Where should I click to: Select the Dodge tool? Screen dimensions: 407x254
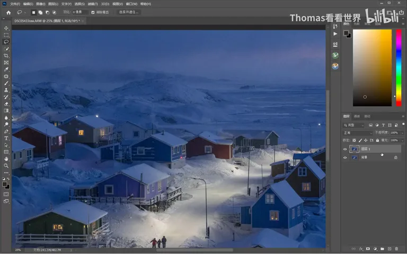[6, 124]
